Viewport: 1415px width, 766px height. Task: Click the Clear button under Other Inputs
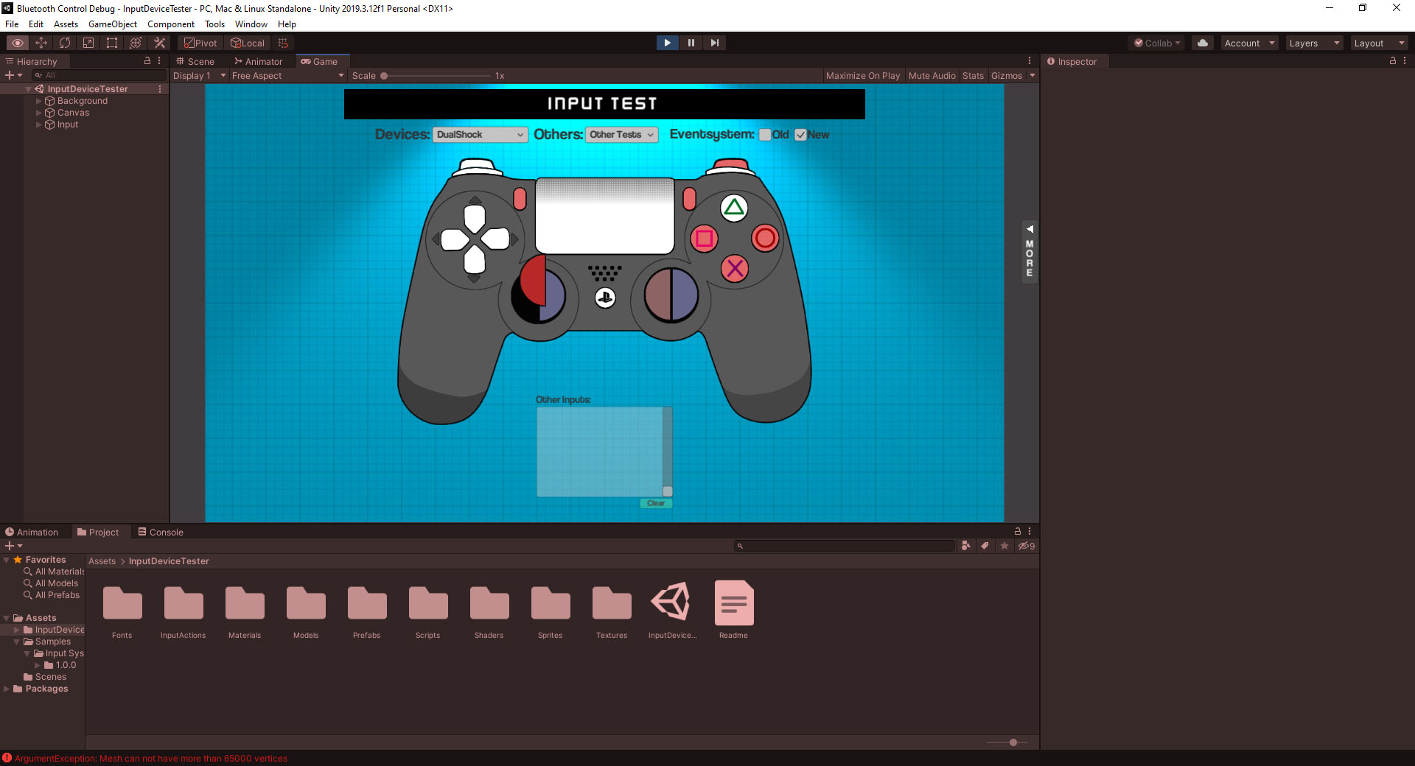click(x=656, y=503)
